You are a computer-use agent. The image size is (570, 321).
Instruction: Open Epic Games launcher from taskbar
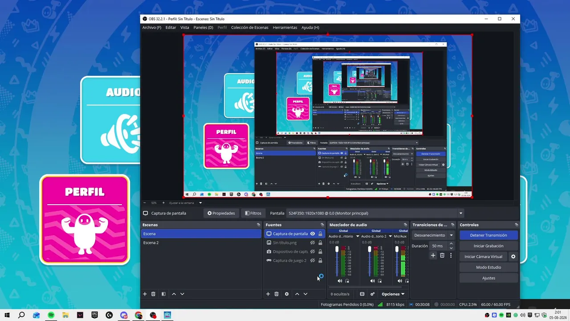point(94,315)
